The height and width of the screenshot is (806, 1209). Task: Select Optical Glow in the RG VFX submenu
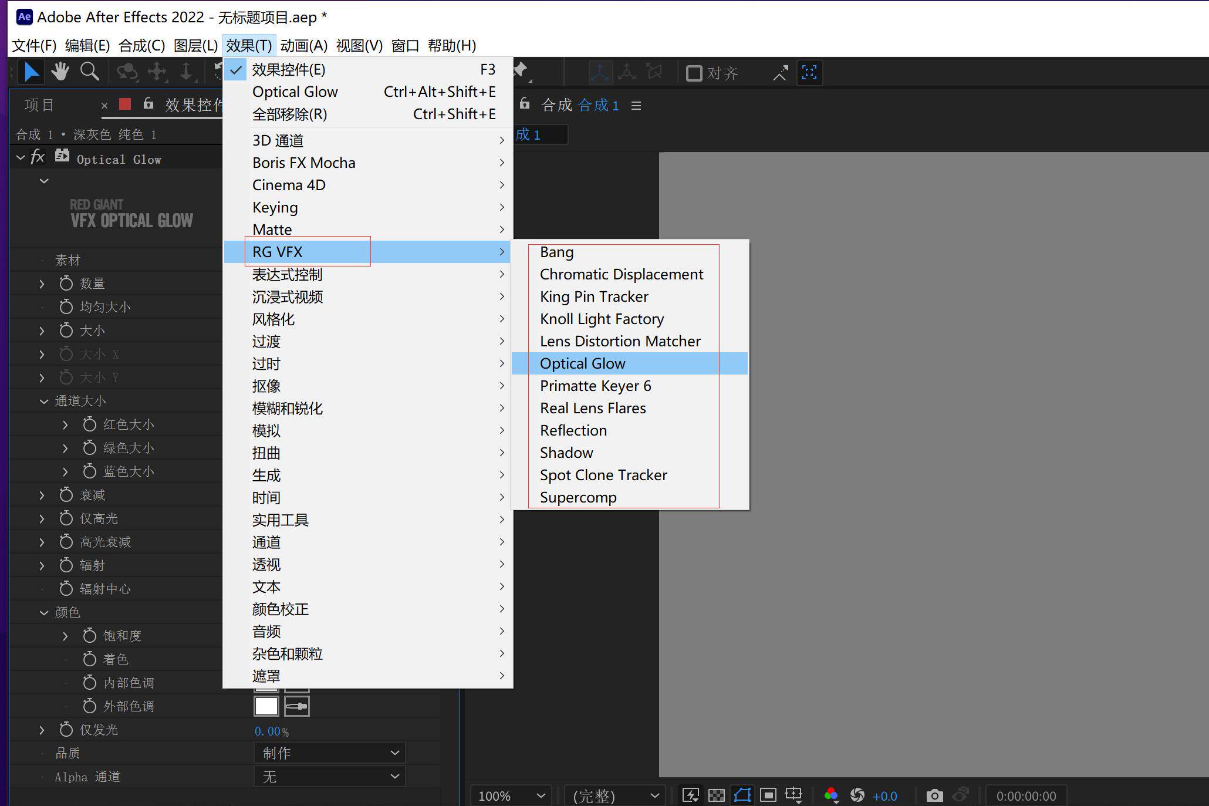click(582, 363)
